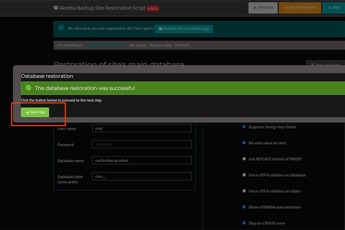Click the v.8.0.3 version badge
This screenshot has height=230, width=345.
point(153,8)
